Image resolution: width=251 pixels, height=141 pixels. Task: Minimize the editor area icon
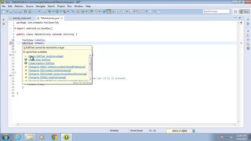tap(235, 18)
